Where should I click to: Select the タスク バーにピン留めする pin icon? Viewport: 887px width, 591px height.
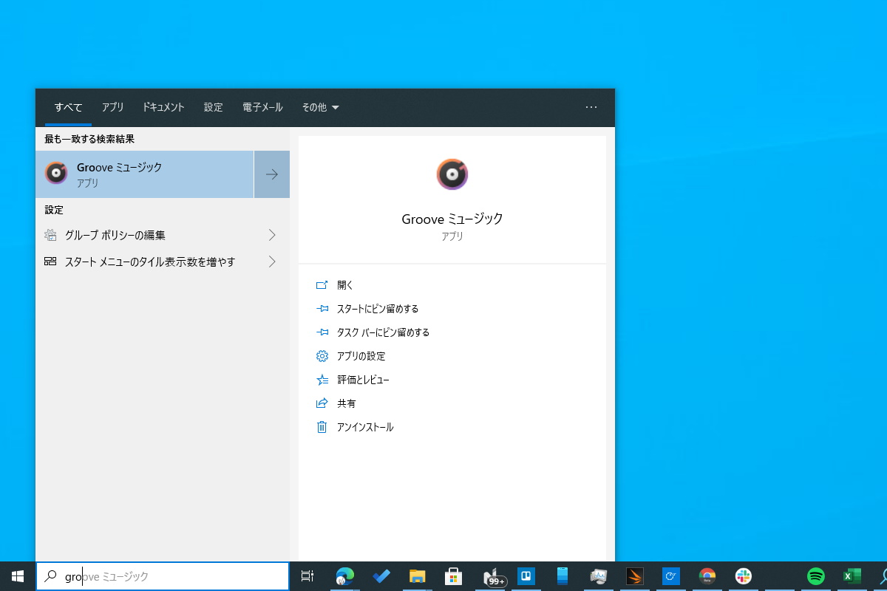click(x=322, y=332)
